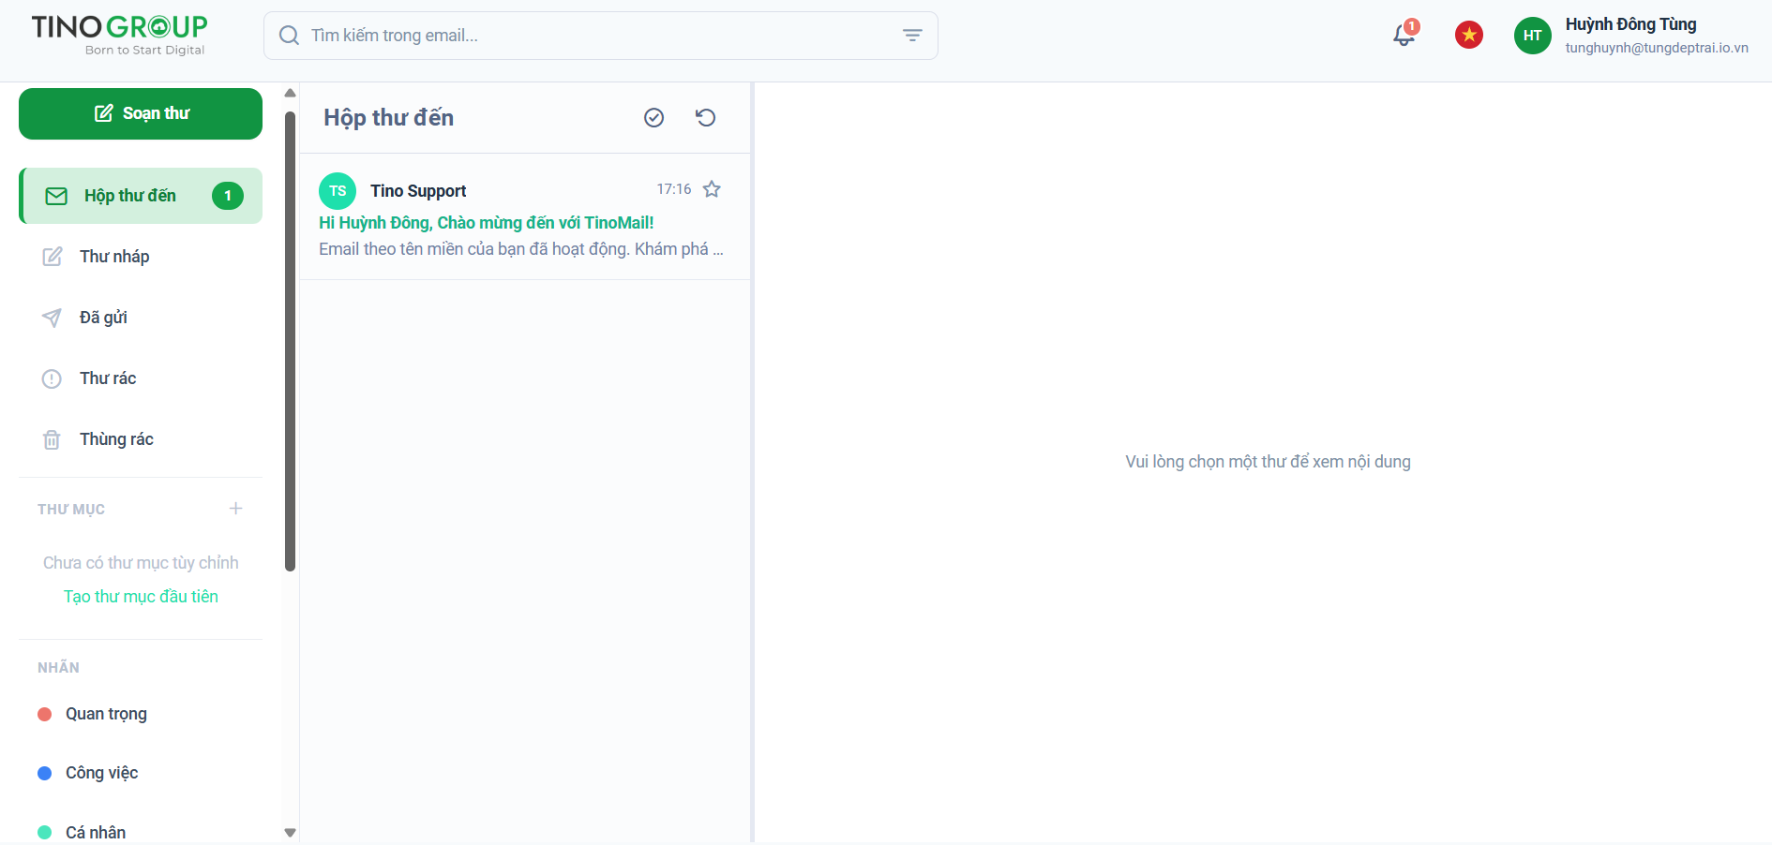Screen dimensions: 1772x845
Task: Open the Thùng rác trash folder
Action: [116, 439]
